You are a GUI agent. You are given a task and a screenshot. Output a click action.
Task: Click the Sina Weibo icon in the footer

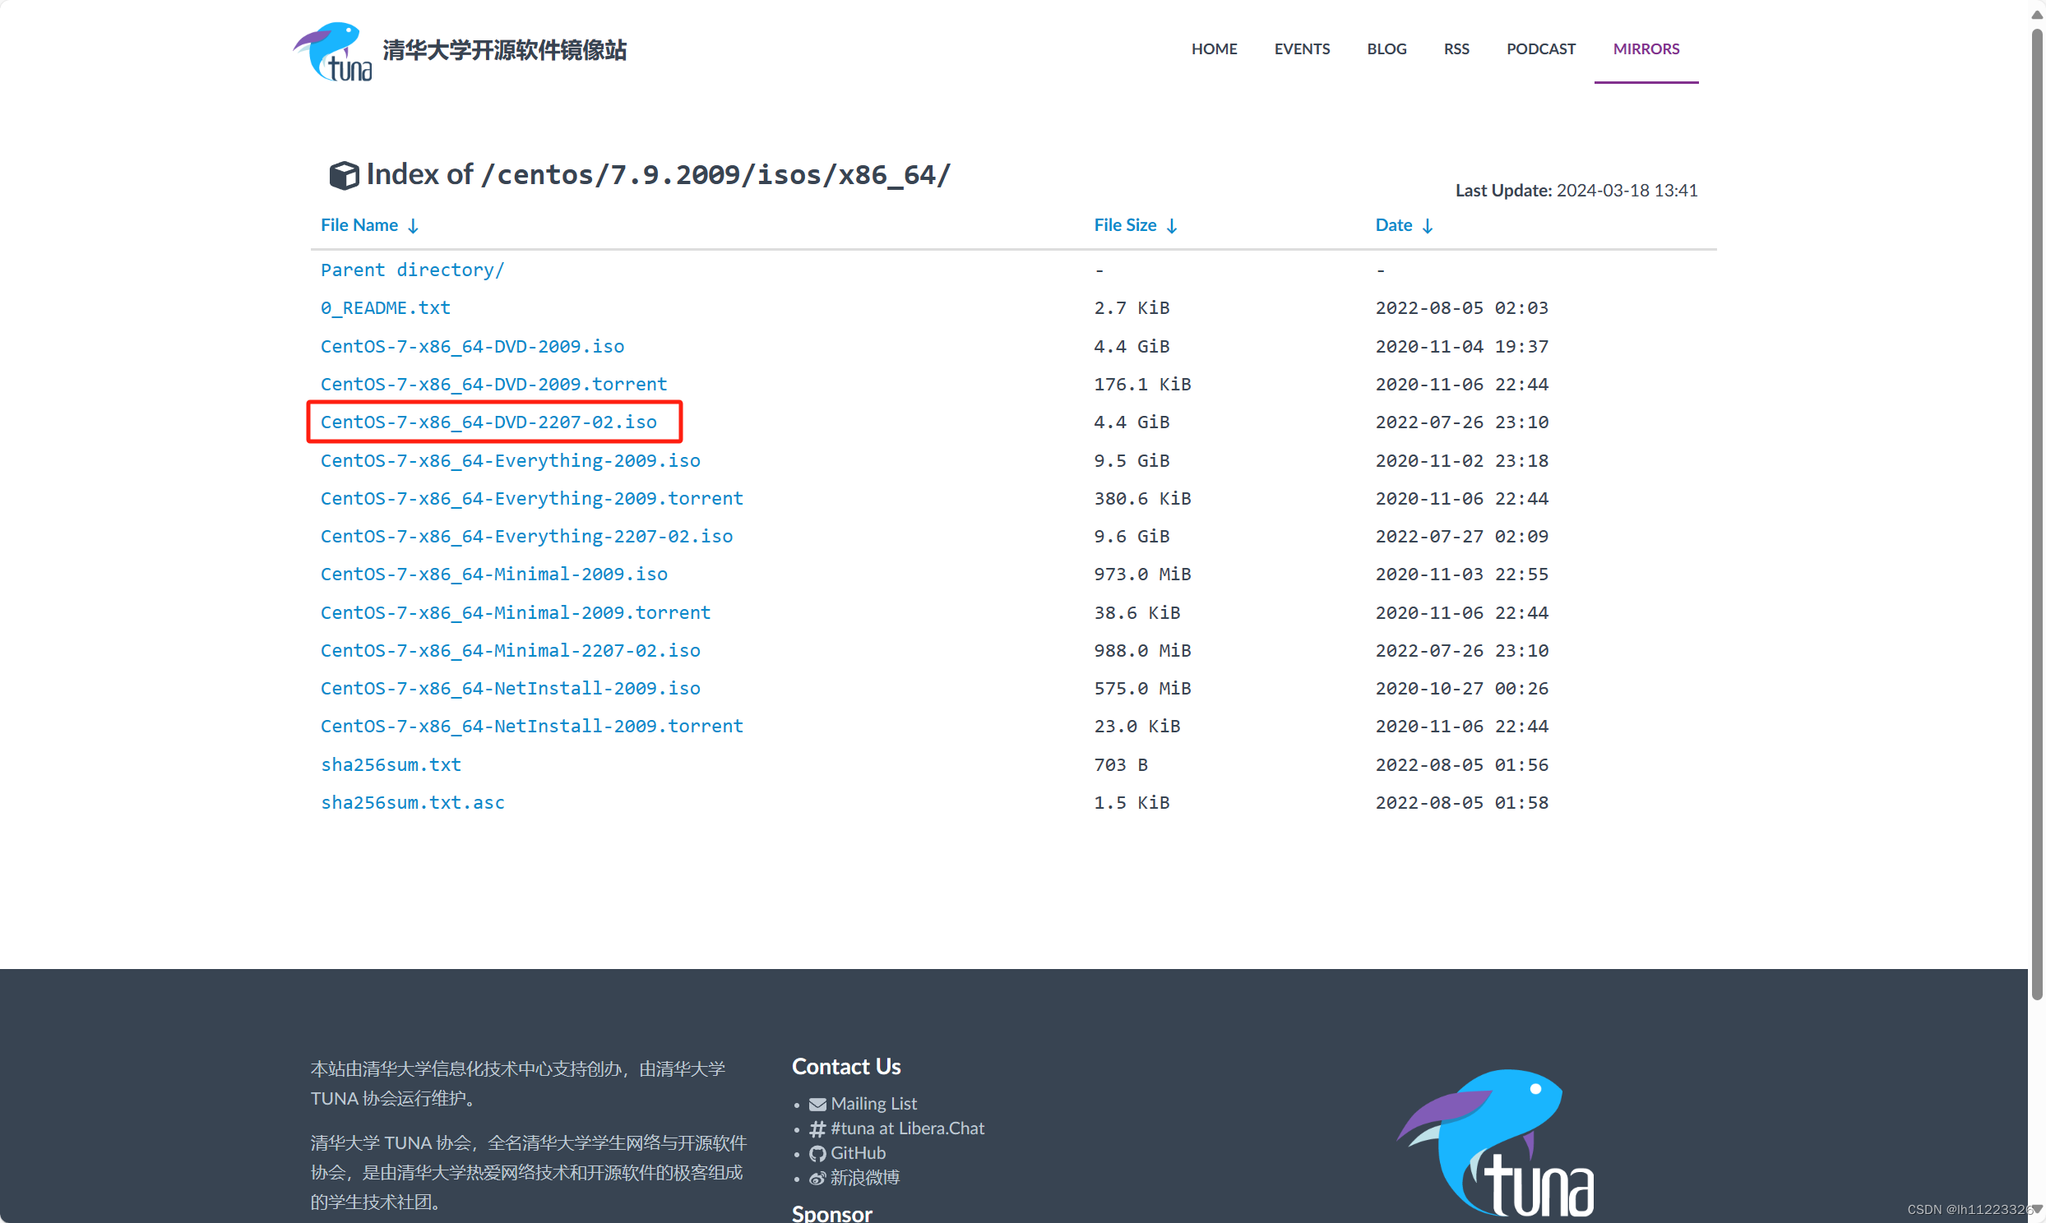pos(817,1178)
